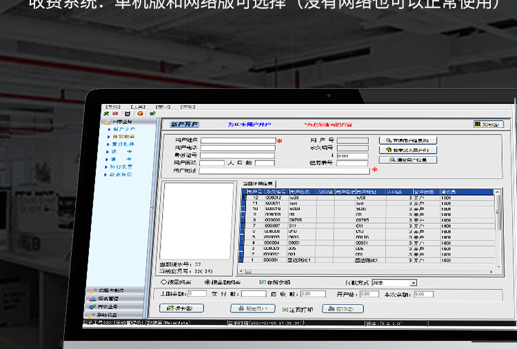Image resolution: width=517 pixels, height=349 pixels.
Task: Click the round orange toolbar icon
Action: 140,114
